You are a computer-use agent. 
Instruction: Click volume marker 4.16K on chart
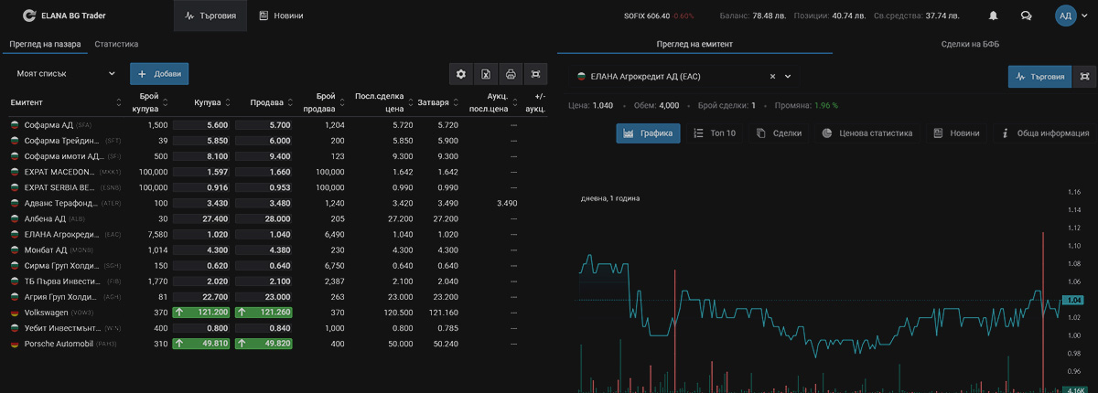pos(1074,389)
